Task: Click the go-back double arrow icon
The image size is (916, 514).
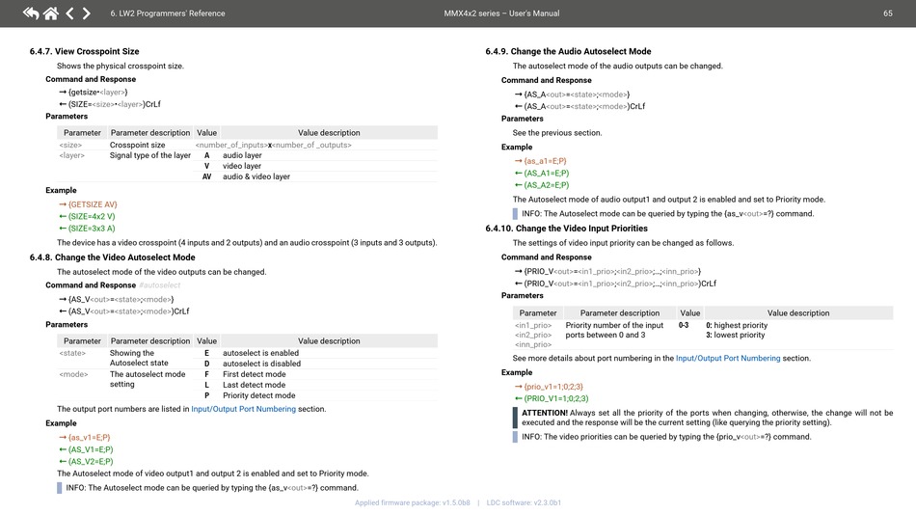Action: click(x=31, y=14)
